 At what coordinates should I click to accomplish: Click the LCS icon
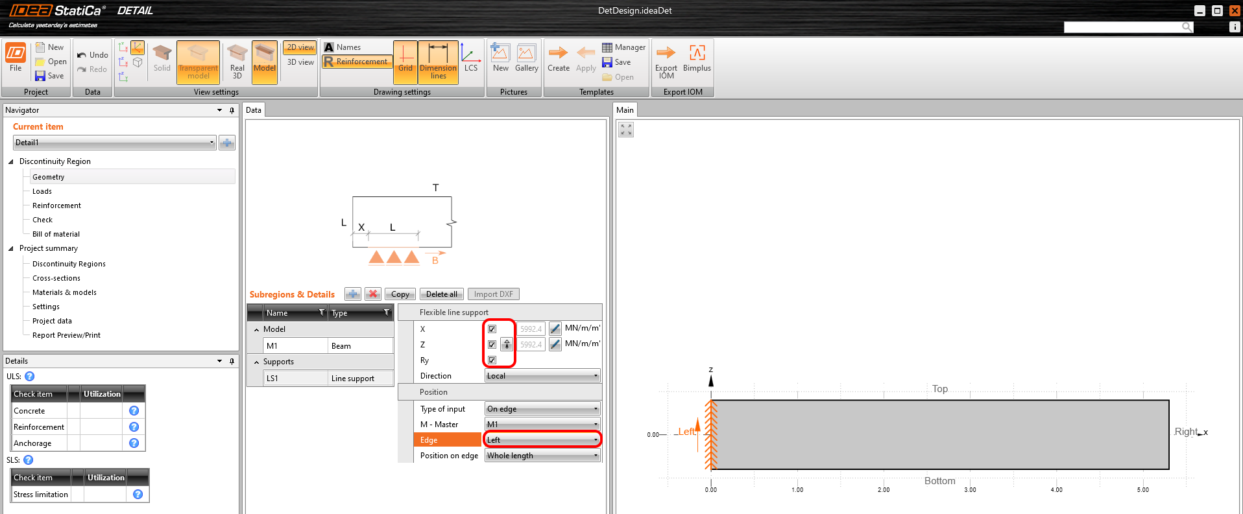coord(471,58)
